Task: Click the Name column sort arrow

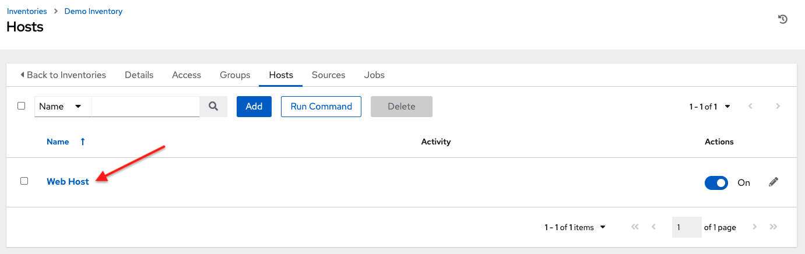Action: click(82, 142)
